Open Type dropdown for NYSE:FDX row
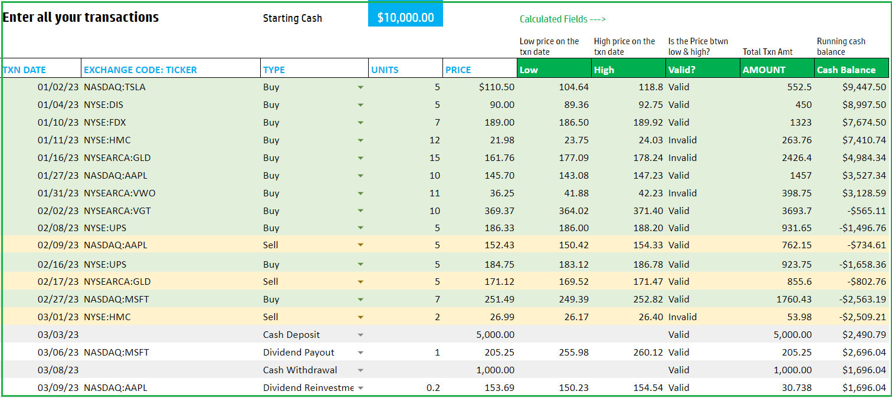 coord(360,123)
